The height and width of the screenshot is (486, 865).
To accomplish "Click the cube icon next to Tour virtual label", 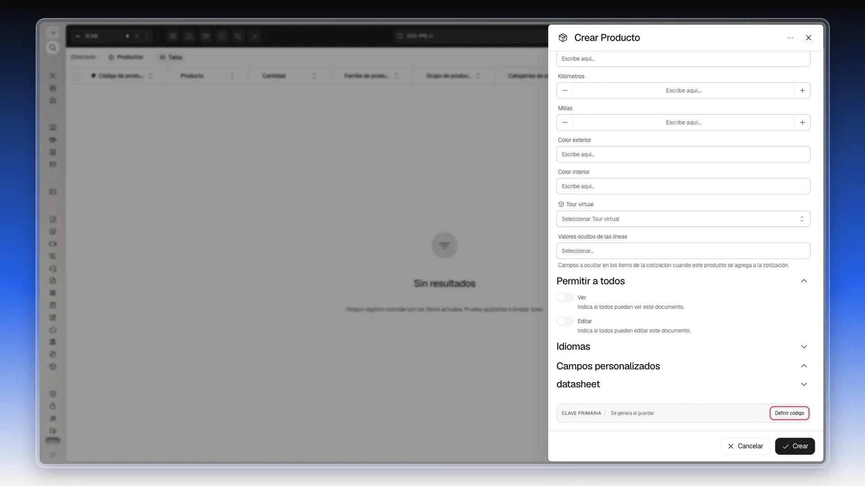I will [x=561, y=204].
